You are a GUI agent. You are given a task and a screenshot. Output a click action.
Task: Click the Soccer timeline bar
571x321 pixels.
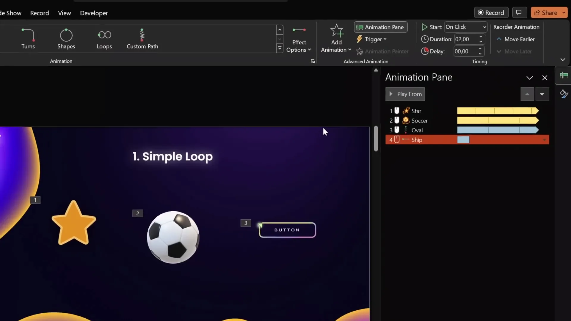coord(498,120)
